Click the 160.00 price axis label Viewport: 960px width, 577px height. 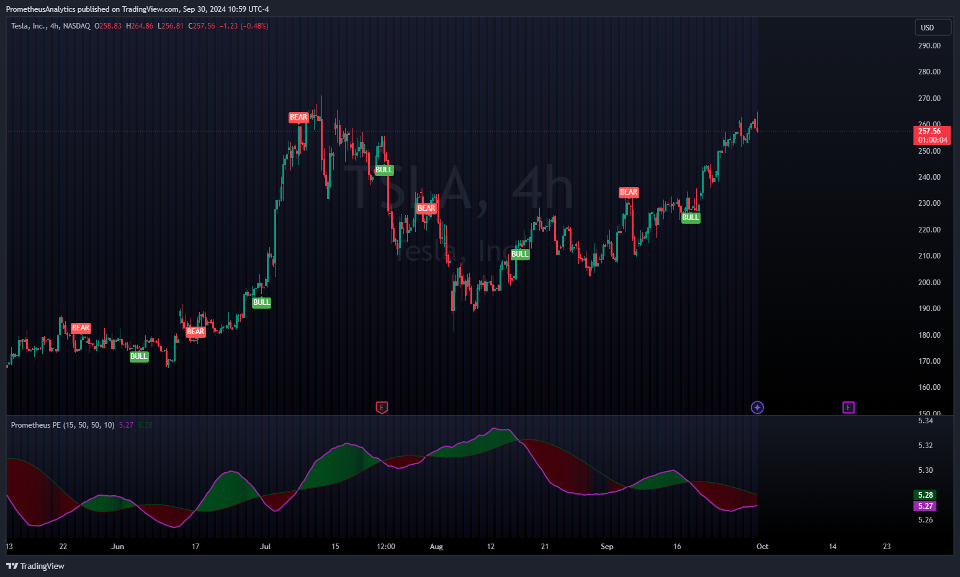[929, 387]
